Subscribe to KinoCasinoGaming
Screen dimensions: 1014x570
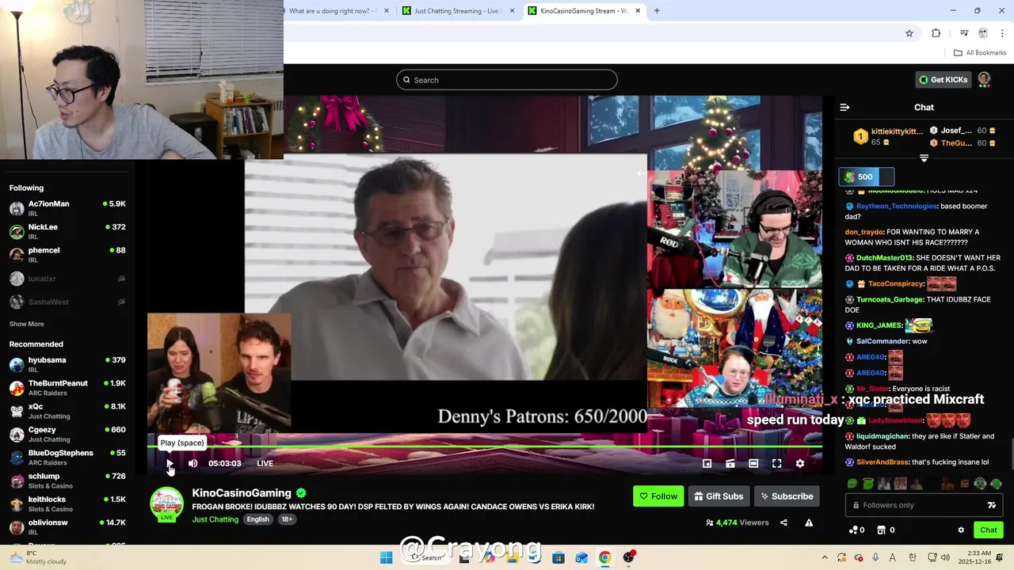pyautogui.click(x=787, y=496)
